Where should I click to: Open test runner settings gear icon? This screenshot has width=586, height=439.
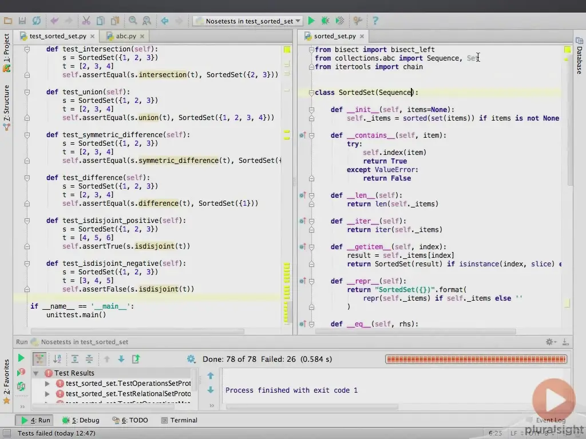coord(191,359)
